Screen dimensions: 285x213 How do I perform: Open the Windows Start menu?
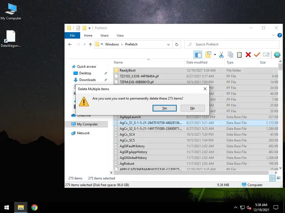pos(7,207)
